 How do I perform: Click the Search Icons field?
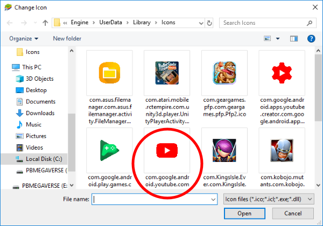coord(268,23)
